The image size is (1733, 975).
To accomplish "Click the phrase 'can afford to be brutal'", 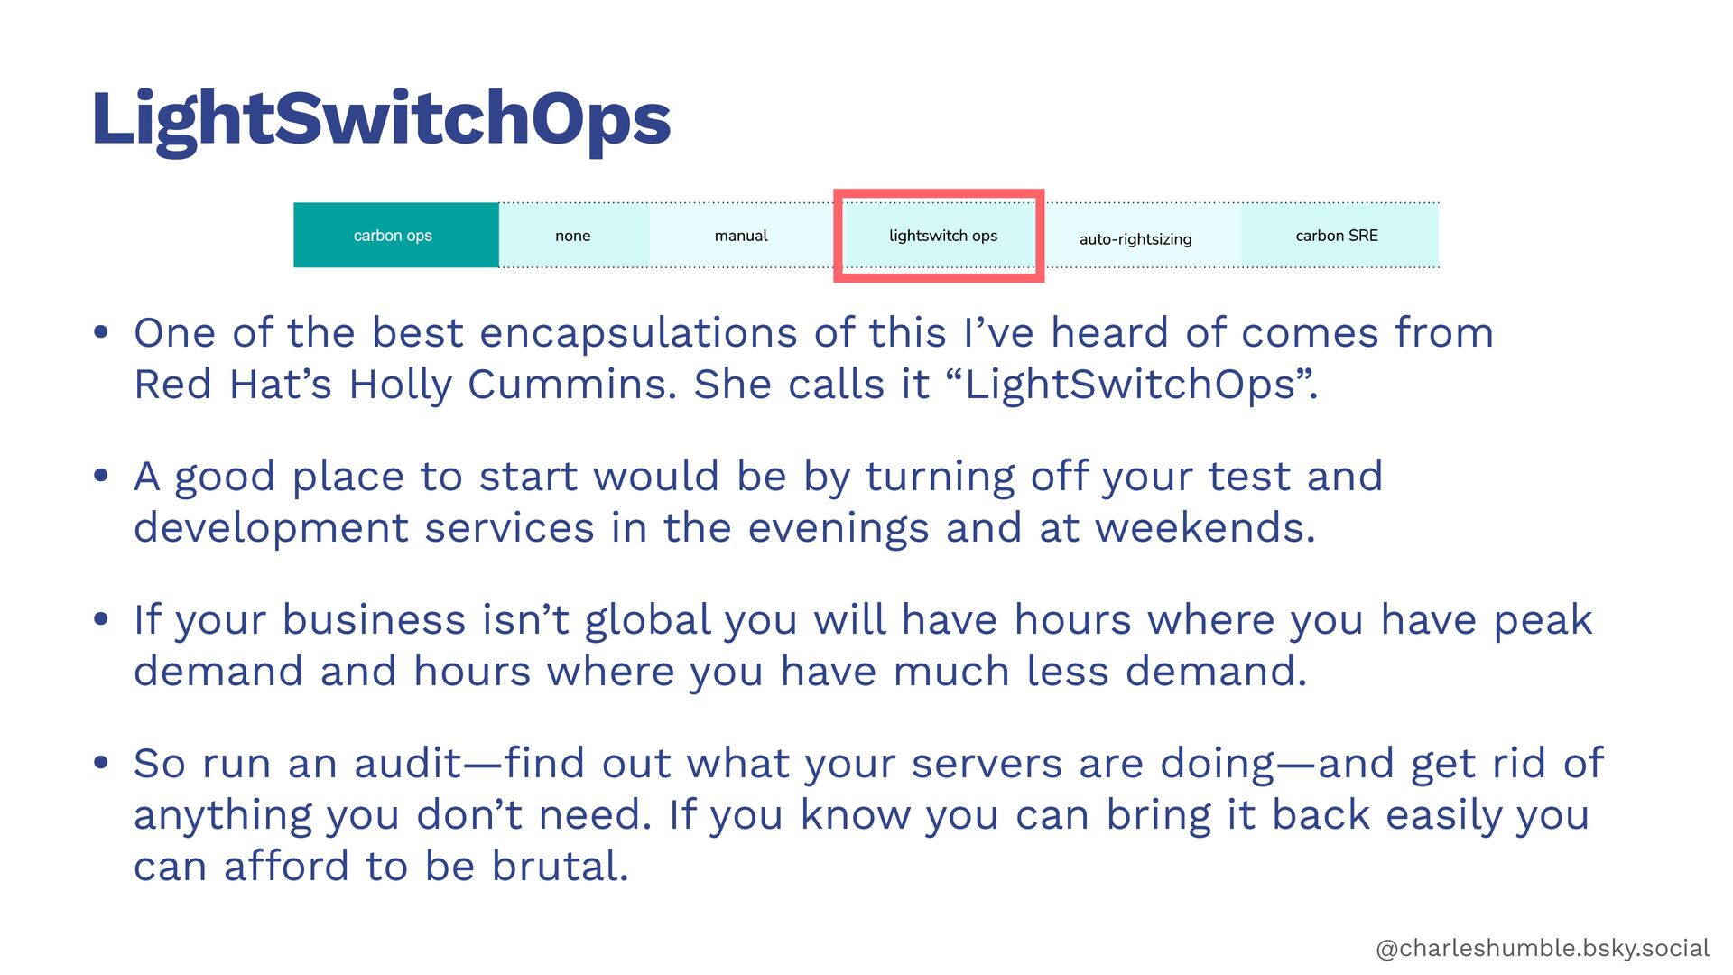I will tap(379, 867).
